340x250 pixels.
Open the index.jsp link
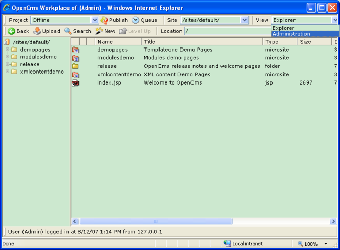[109, 82]
